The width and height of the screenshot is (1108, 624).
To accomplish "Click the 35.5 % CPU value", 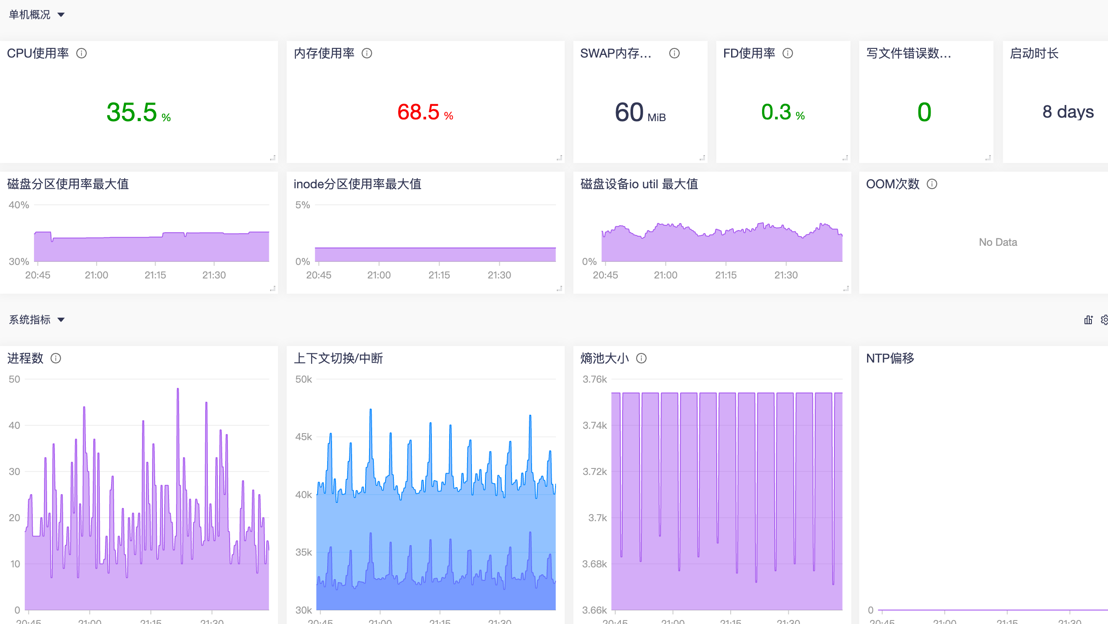I will pyautogui.click(x=139, y=112).
